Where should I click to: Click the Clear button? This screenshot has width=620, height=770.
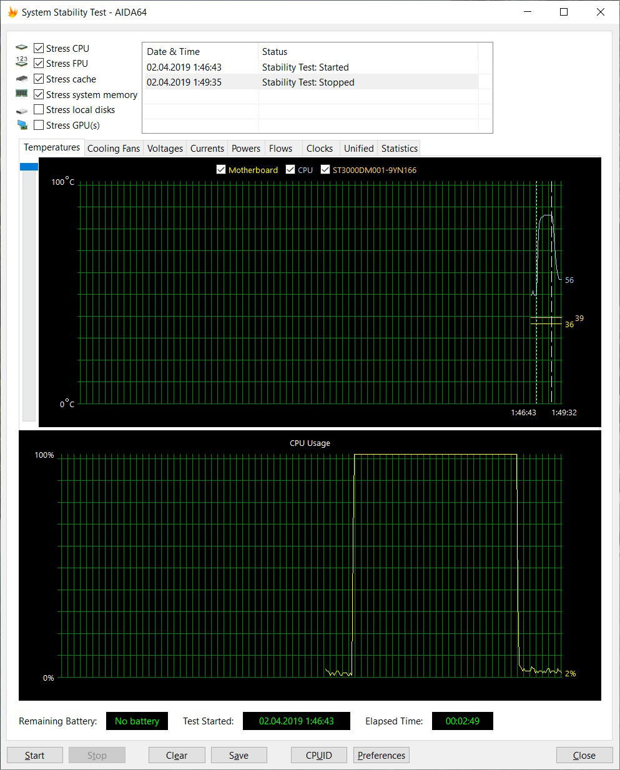177,755
